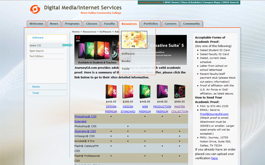Screen dimensions: 265x165
Task: Open the Web Premium box image
Action: [x=145, y=92]
